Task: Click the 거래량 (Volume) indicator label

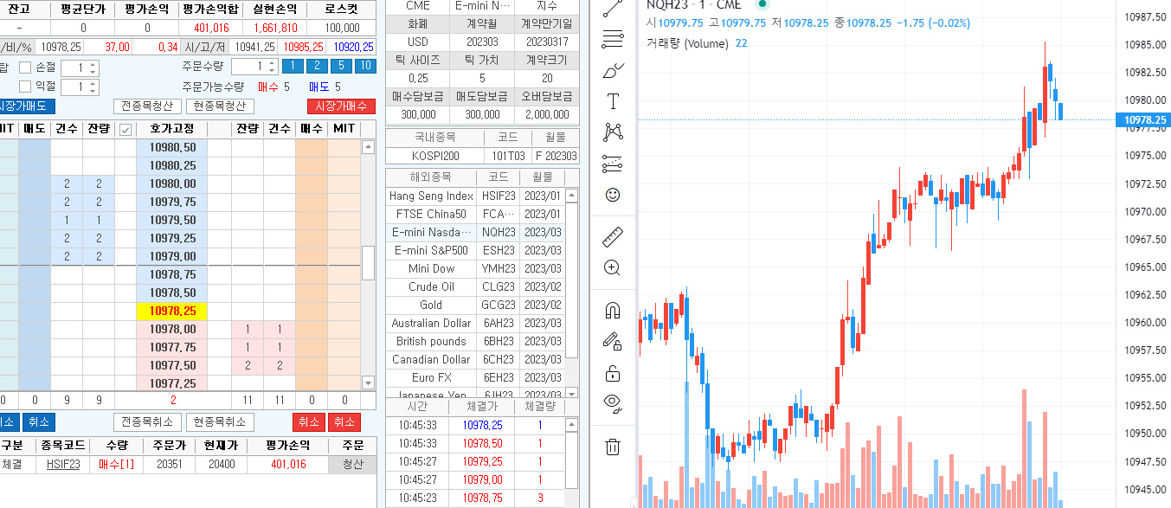Action: click(x=687, y=43)
